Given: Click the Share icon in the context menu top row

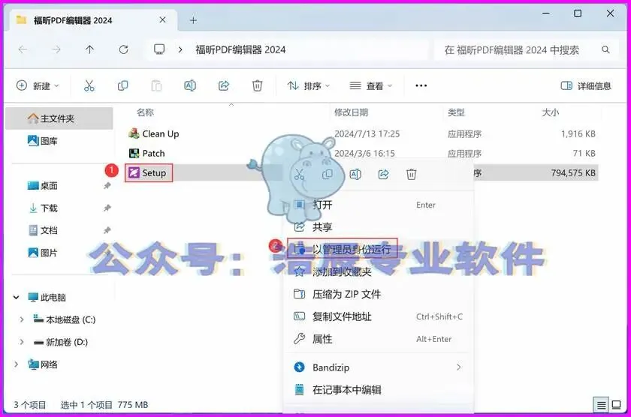Looking at the screenshot, I should tap(384, 174).
